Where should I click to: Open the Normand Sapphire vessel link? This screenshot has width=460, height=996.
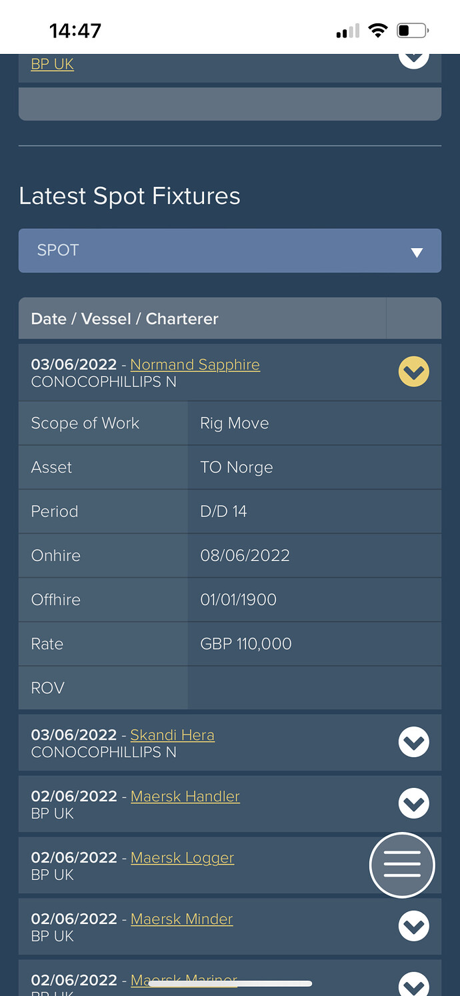click(x=195, y=364)
